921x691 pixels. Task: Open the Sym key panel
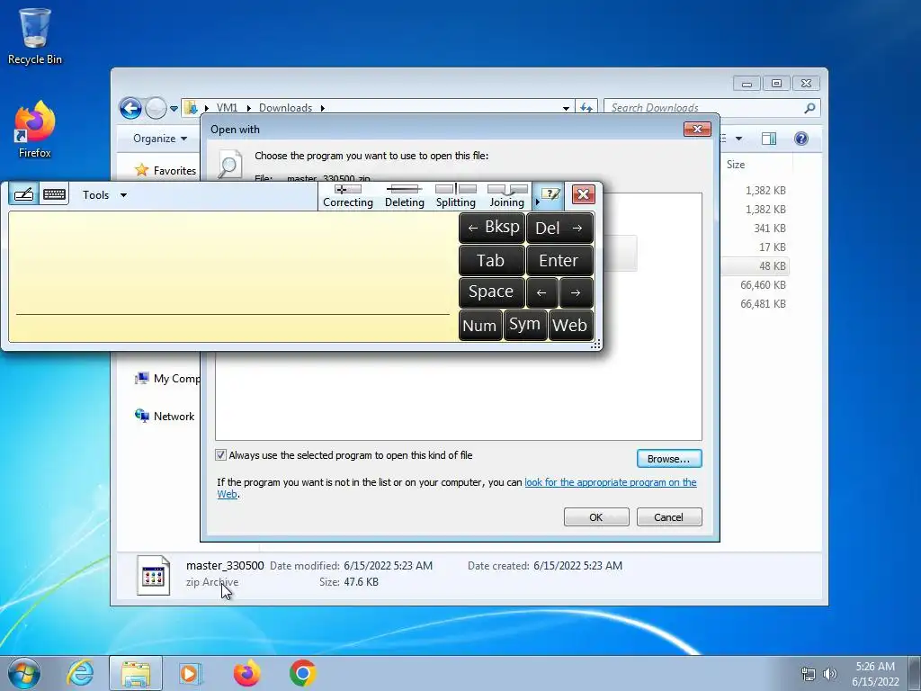pyautogui.click(x=525, y=325)
